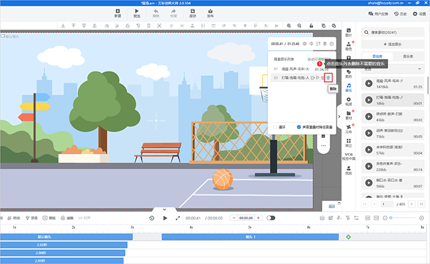Expand the category dropdown in music panel
Image resolution: width=430 pixels, height=264 pixels.
click(x=392, y=69)
